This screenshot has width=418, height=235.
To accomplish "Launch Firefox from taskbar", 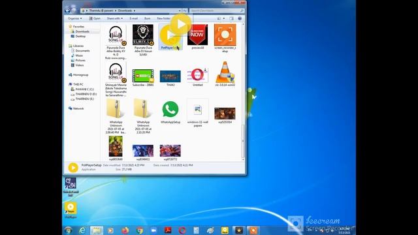I will [125, 230].
